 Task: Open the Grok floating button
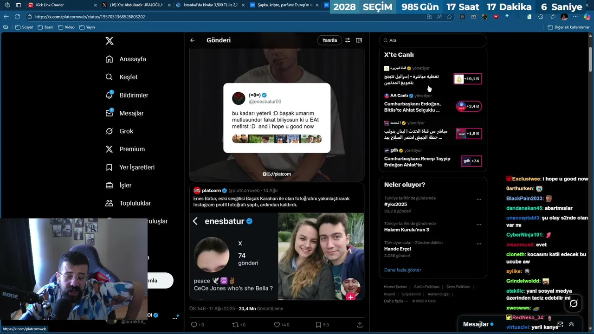[574, 303]
